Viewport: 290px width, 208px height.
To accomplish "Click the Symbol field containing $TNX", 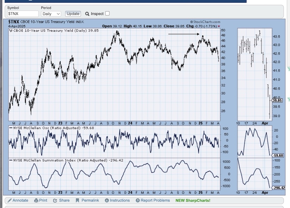I will pos(23,14).
